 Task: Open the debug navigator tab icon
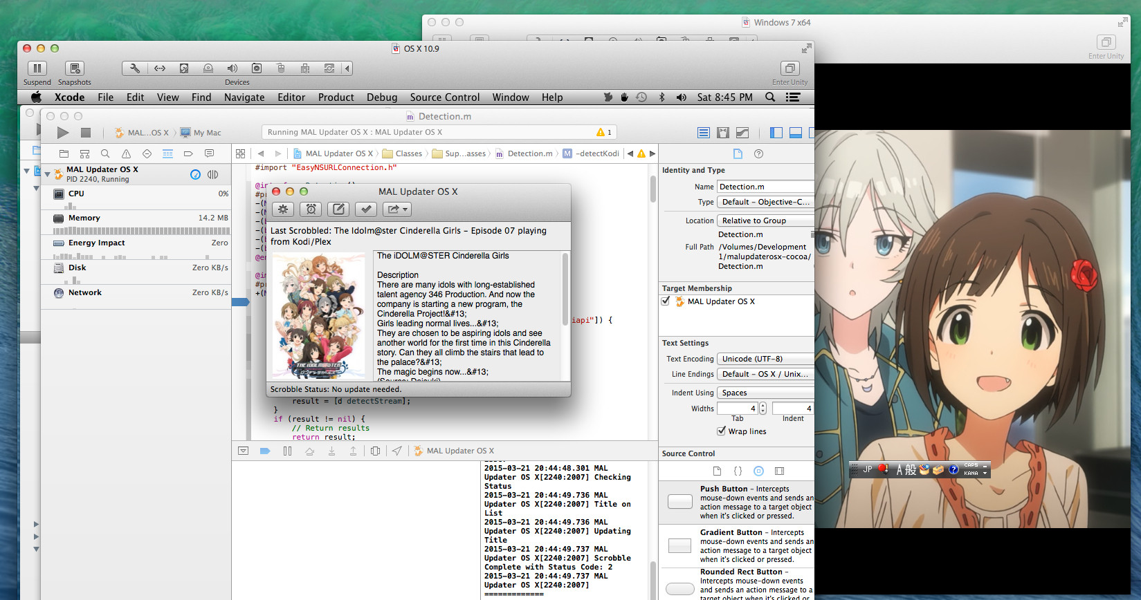click(167, 153)
